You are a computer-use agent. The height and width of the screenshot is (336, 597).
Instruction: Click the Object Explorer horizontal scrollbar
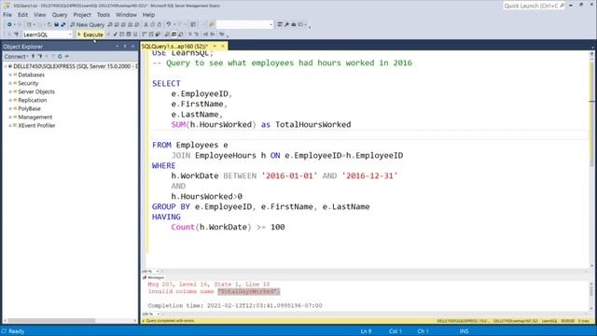[x=71, y=321]
